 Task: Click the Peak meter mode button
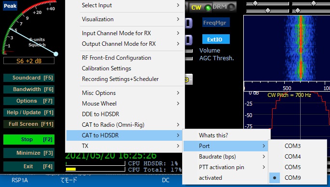point(10,6)
